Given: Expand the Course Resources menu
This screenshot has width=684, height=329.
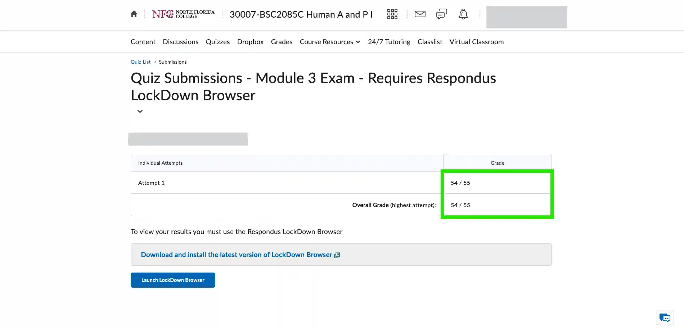Looking at the screenshot, I should click(x=330, y=42).
